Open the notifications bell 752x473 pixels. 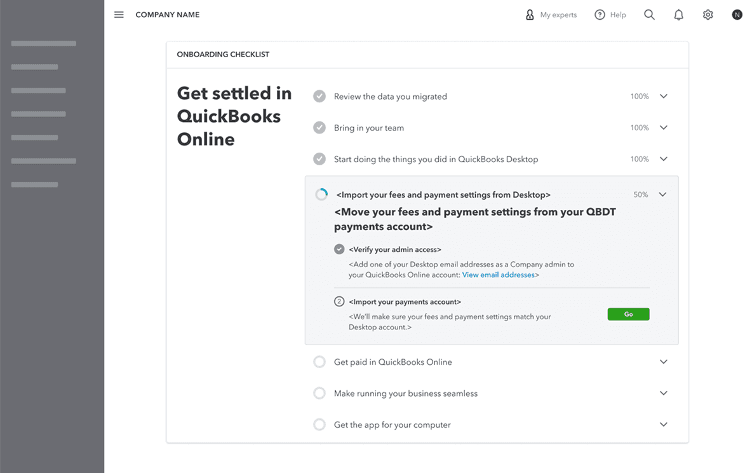(678, 15)
